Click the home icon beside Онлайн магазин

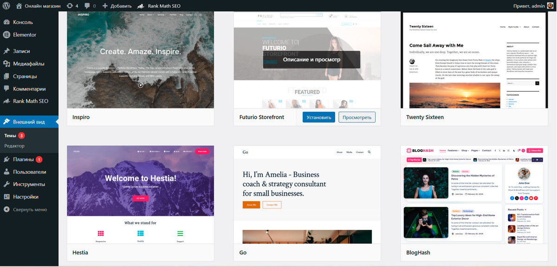[x=19, y=6]
